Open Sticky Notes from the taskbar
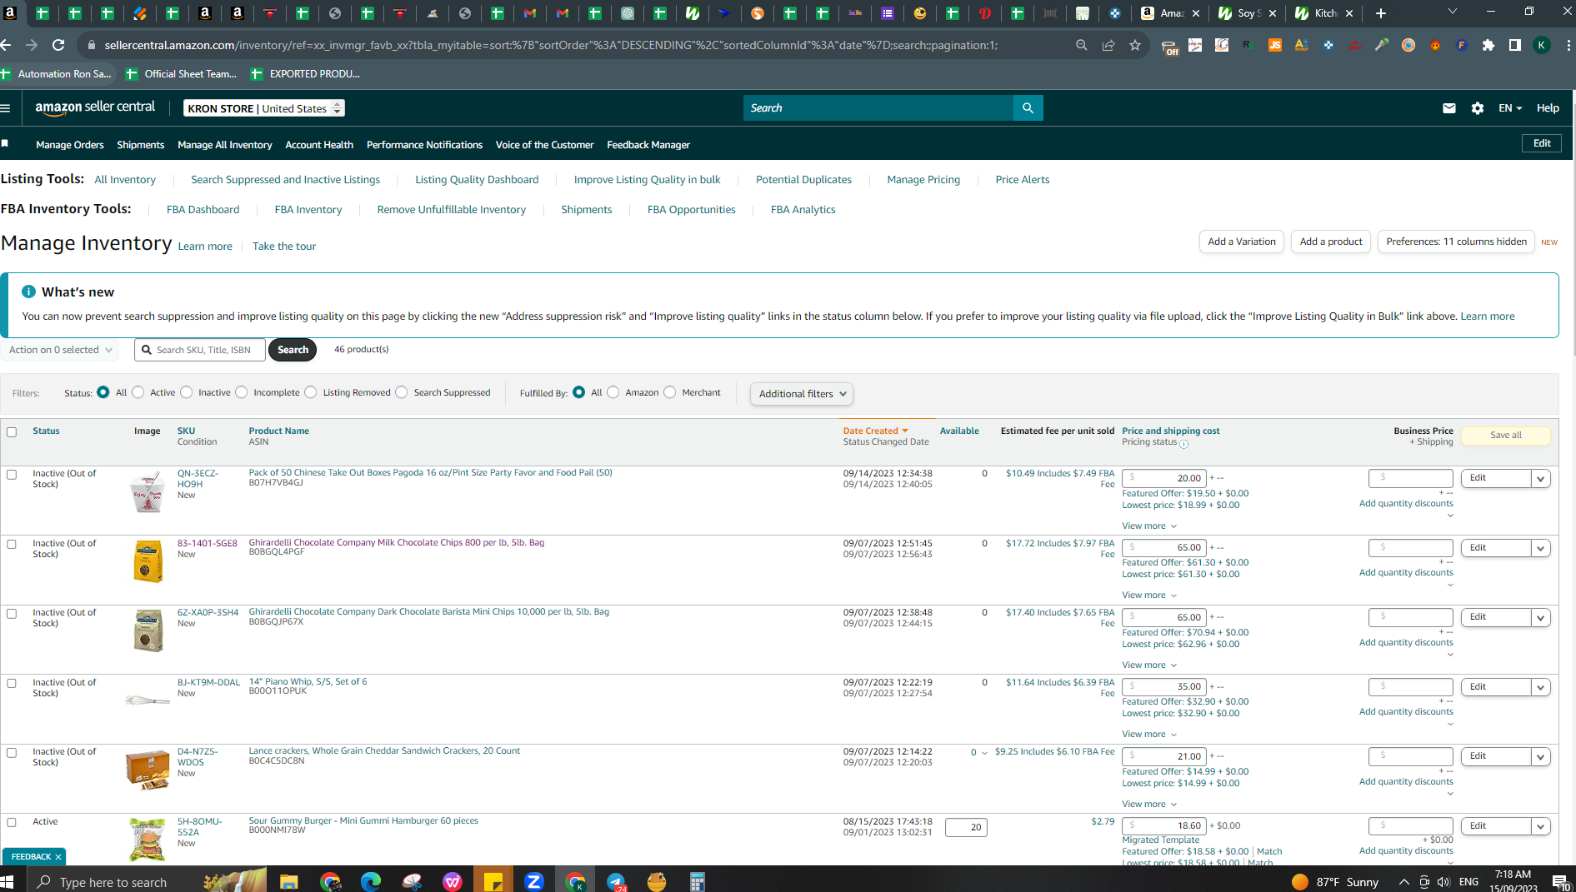1576x892 pixels. 493,881
